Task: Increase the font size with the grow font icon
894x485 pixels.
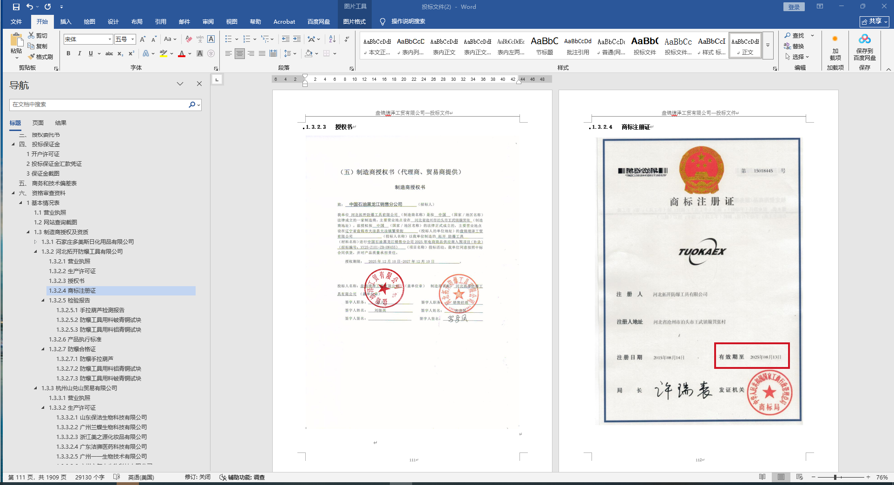Action: pyautogui.click(x=143, y=39)
